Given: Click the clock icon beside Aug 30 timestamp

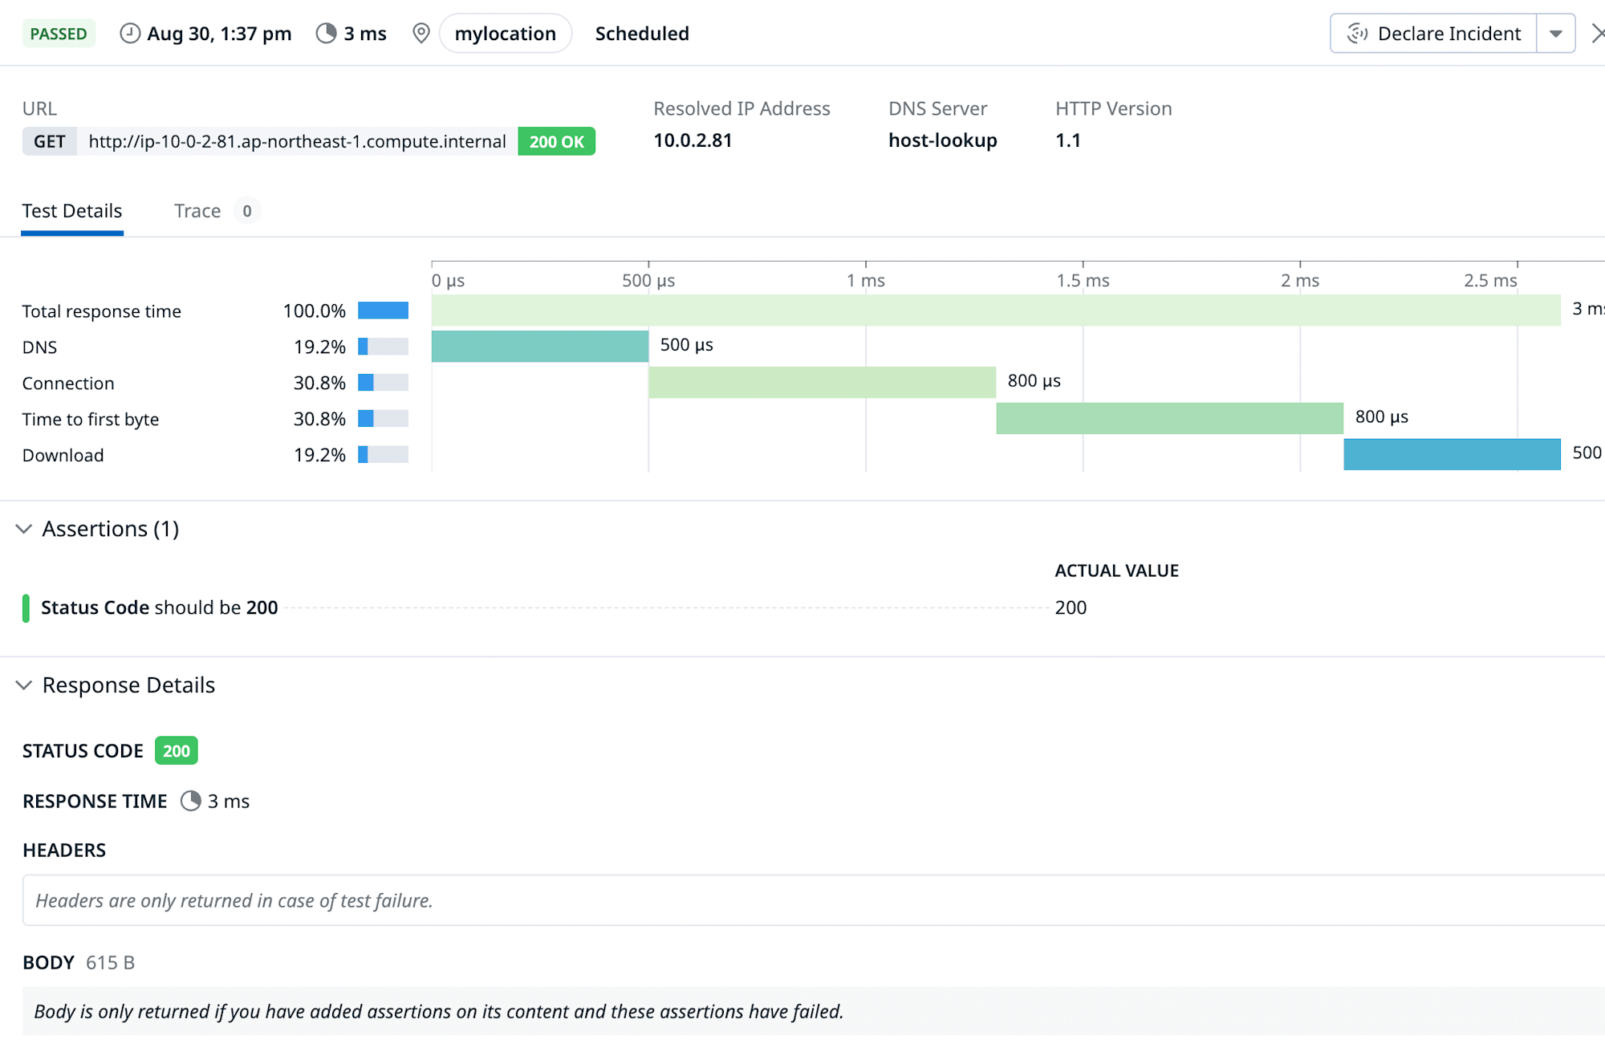Looking at the screenshot, I should pos(130,34).
